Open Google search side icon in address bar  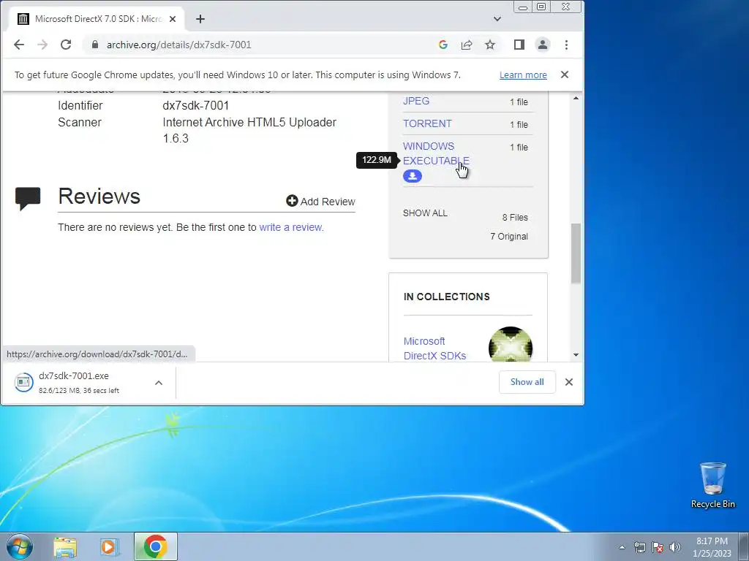(443, 45)
